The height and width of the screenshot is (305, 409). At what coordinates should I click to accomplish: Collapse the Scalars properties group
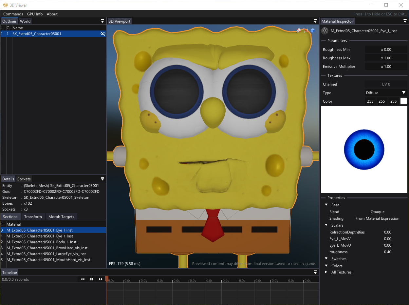pyautogui.click(x=326, y=225)
